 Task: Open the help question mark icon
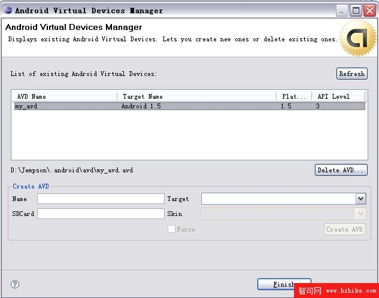coord(15,284)
